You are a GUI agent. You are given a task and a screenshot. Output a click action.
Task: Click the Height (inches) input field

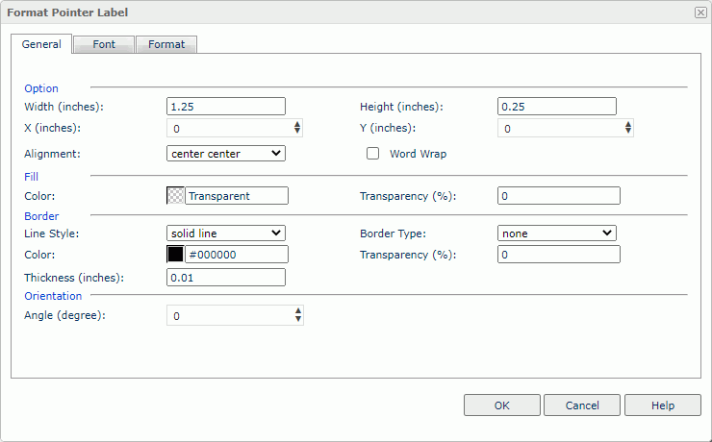click(557, 106)
